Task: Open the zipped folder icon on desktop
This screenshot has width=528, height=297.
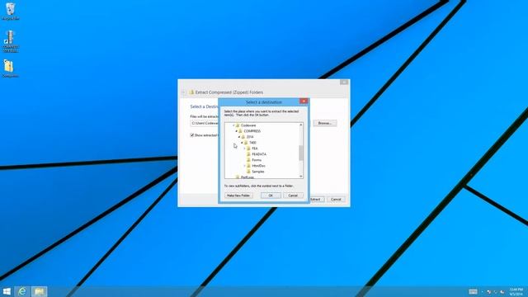Action: (10, 68)
